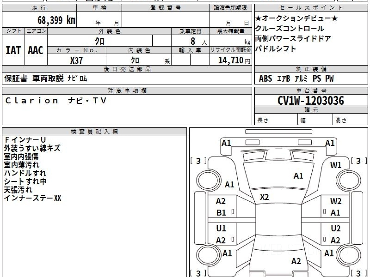Click the 長さ dimension cell

(276, 120)
